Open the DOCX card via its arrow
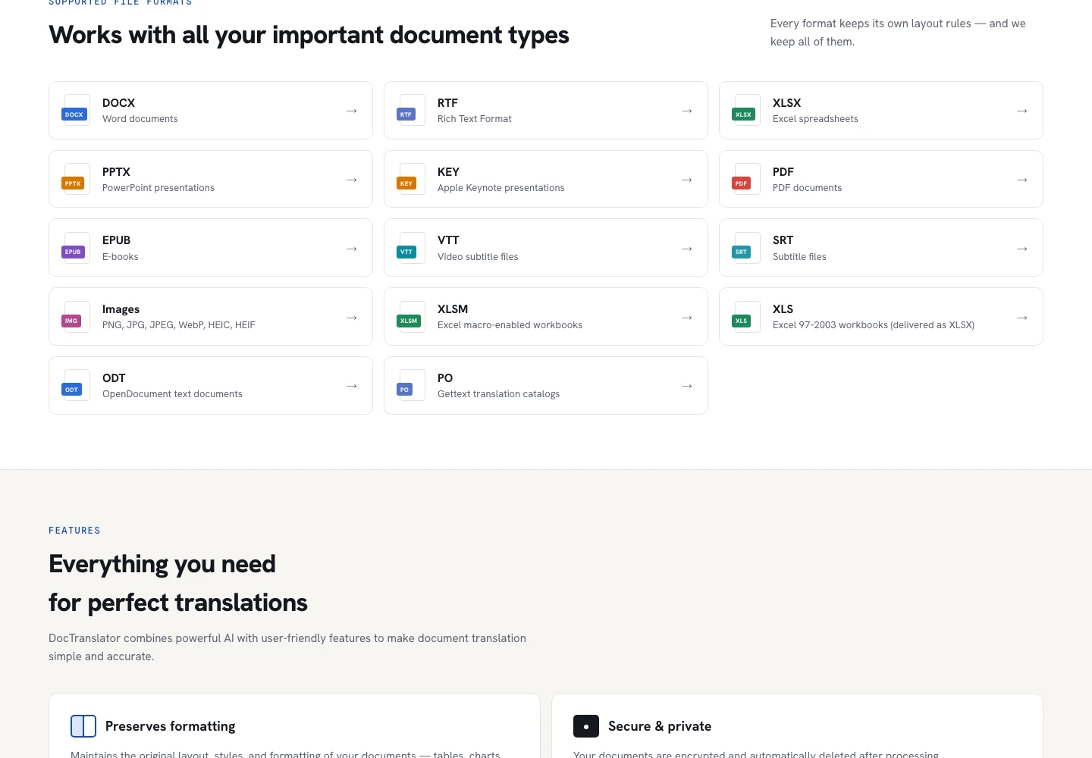The width and height of the screenshot is (1092, 758). coord(352,111)
